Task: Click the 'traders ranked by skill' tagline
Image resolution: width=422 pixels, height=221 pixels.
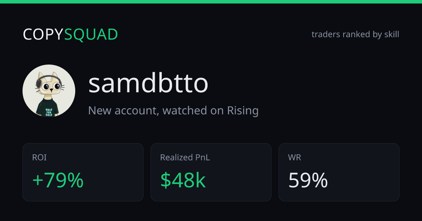Action: 355,34
